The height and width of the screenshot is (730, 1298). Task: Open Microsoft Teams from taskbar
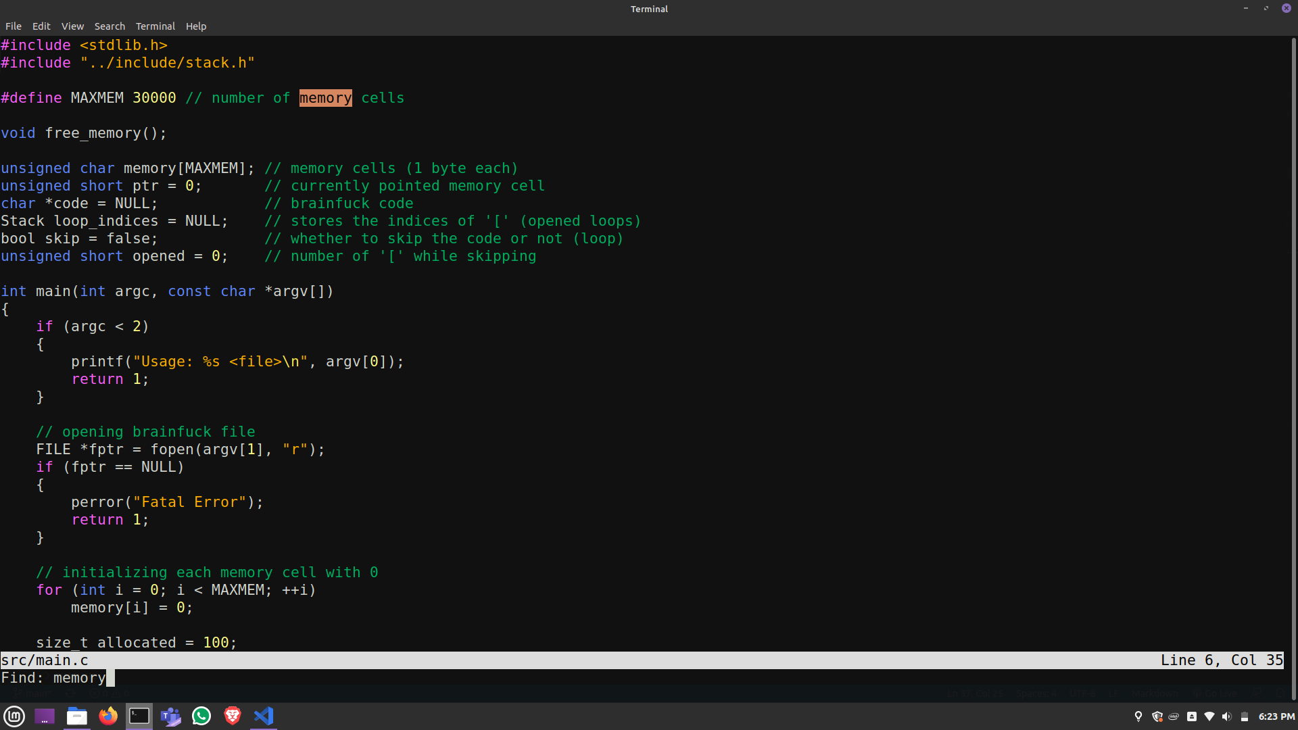coord(170,716)
